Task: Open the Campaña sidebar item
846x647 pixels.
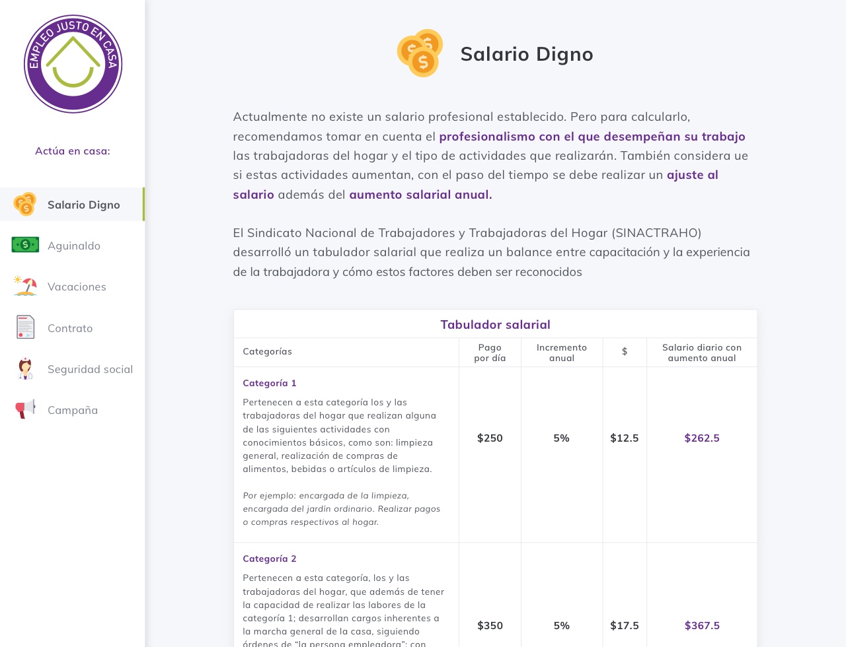Action: click(73, 410)
